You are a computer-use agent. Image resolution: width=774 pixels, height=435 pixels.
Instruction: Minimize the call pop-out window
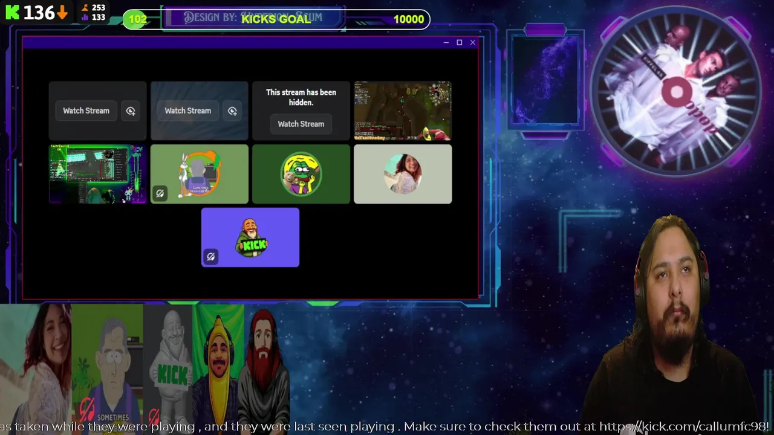(446, 42)
